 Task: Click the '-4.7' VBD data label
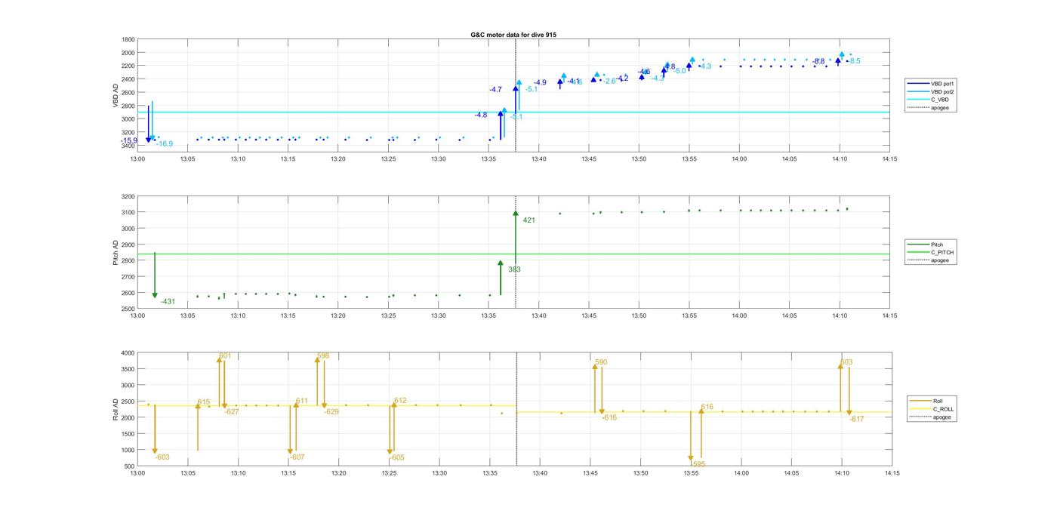[x=495, y=90]
